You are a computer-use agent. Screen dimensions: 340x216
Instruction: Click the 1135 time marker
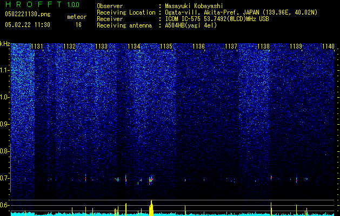click(166, 46)
